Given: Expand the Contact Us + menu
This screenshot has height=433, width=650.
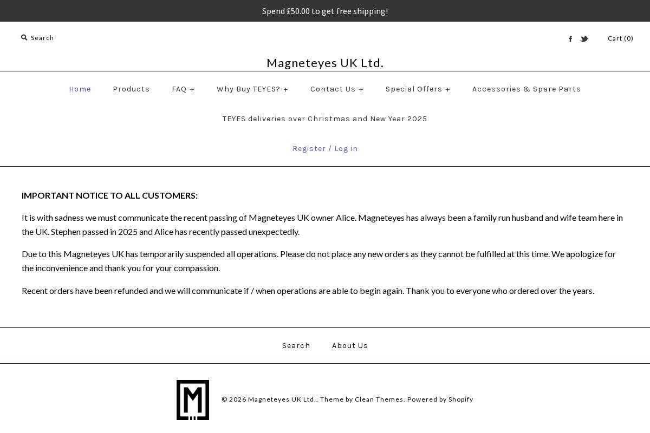Looking at the screenshot, I should tap(337, 89).
